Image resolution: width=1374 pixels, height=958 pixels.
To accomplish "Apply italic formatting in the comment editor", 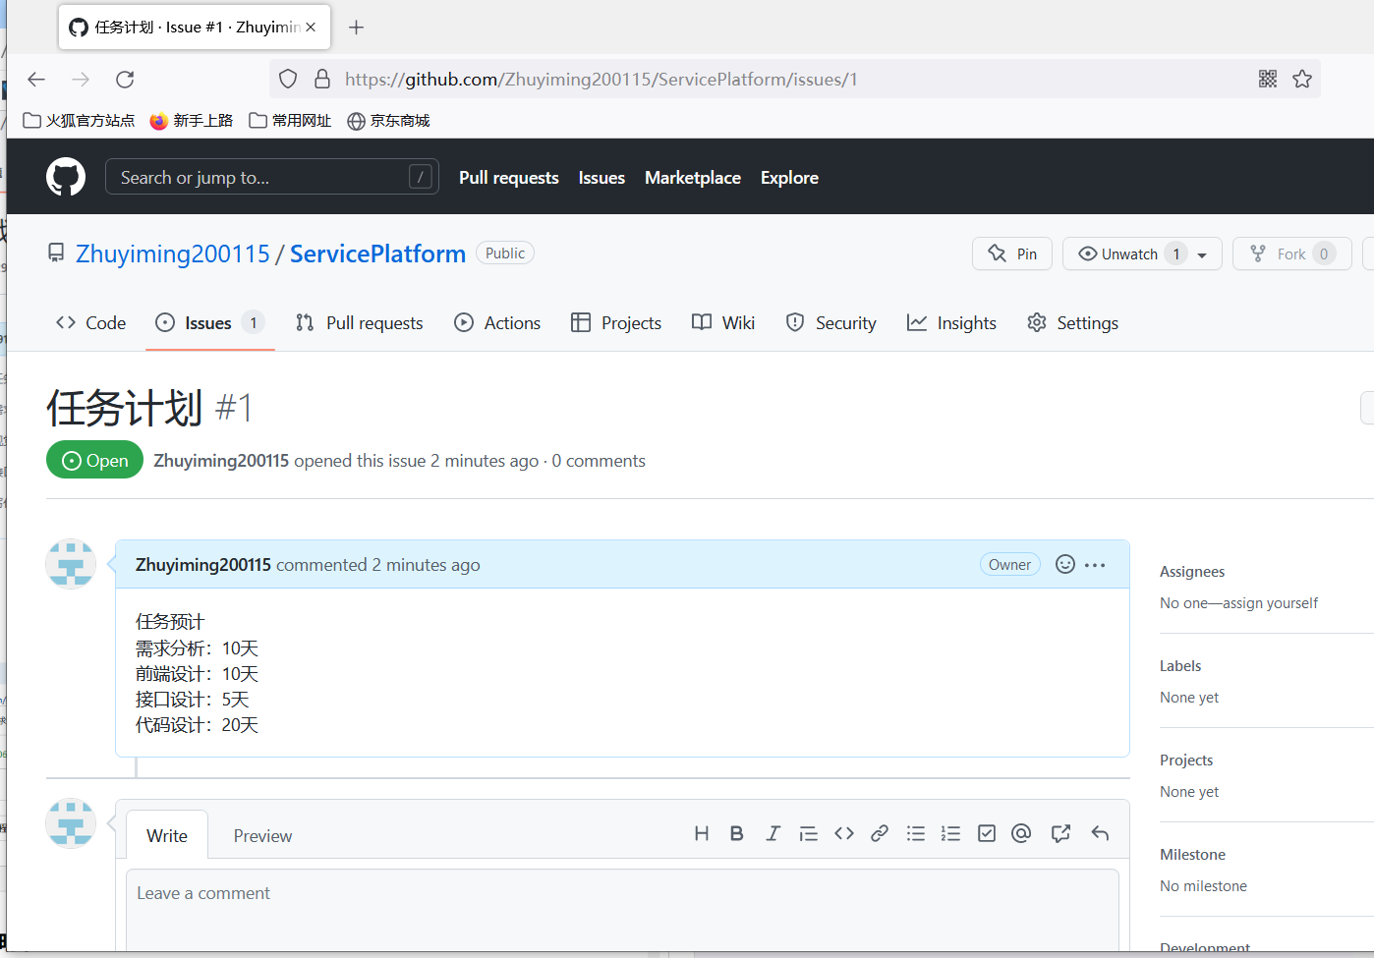I will pyautogui.click(x=773, y=833).
